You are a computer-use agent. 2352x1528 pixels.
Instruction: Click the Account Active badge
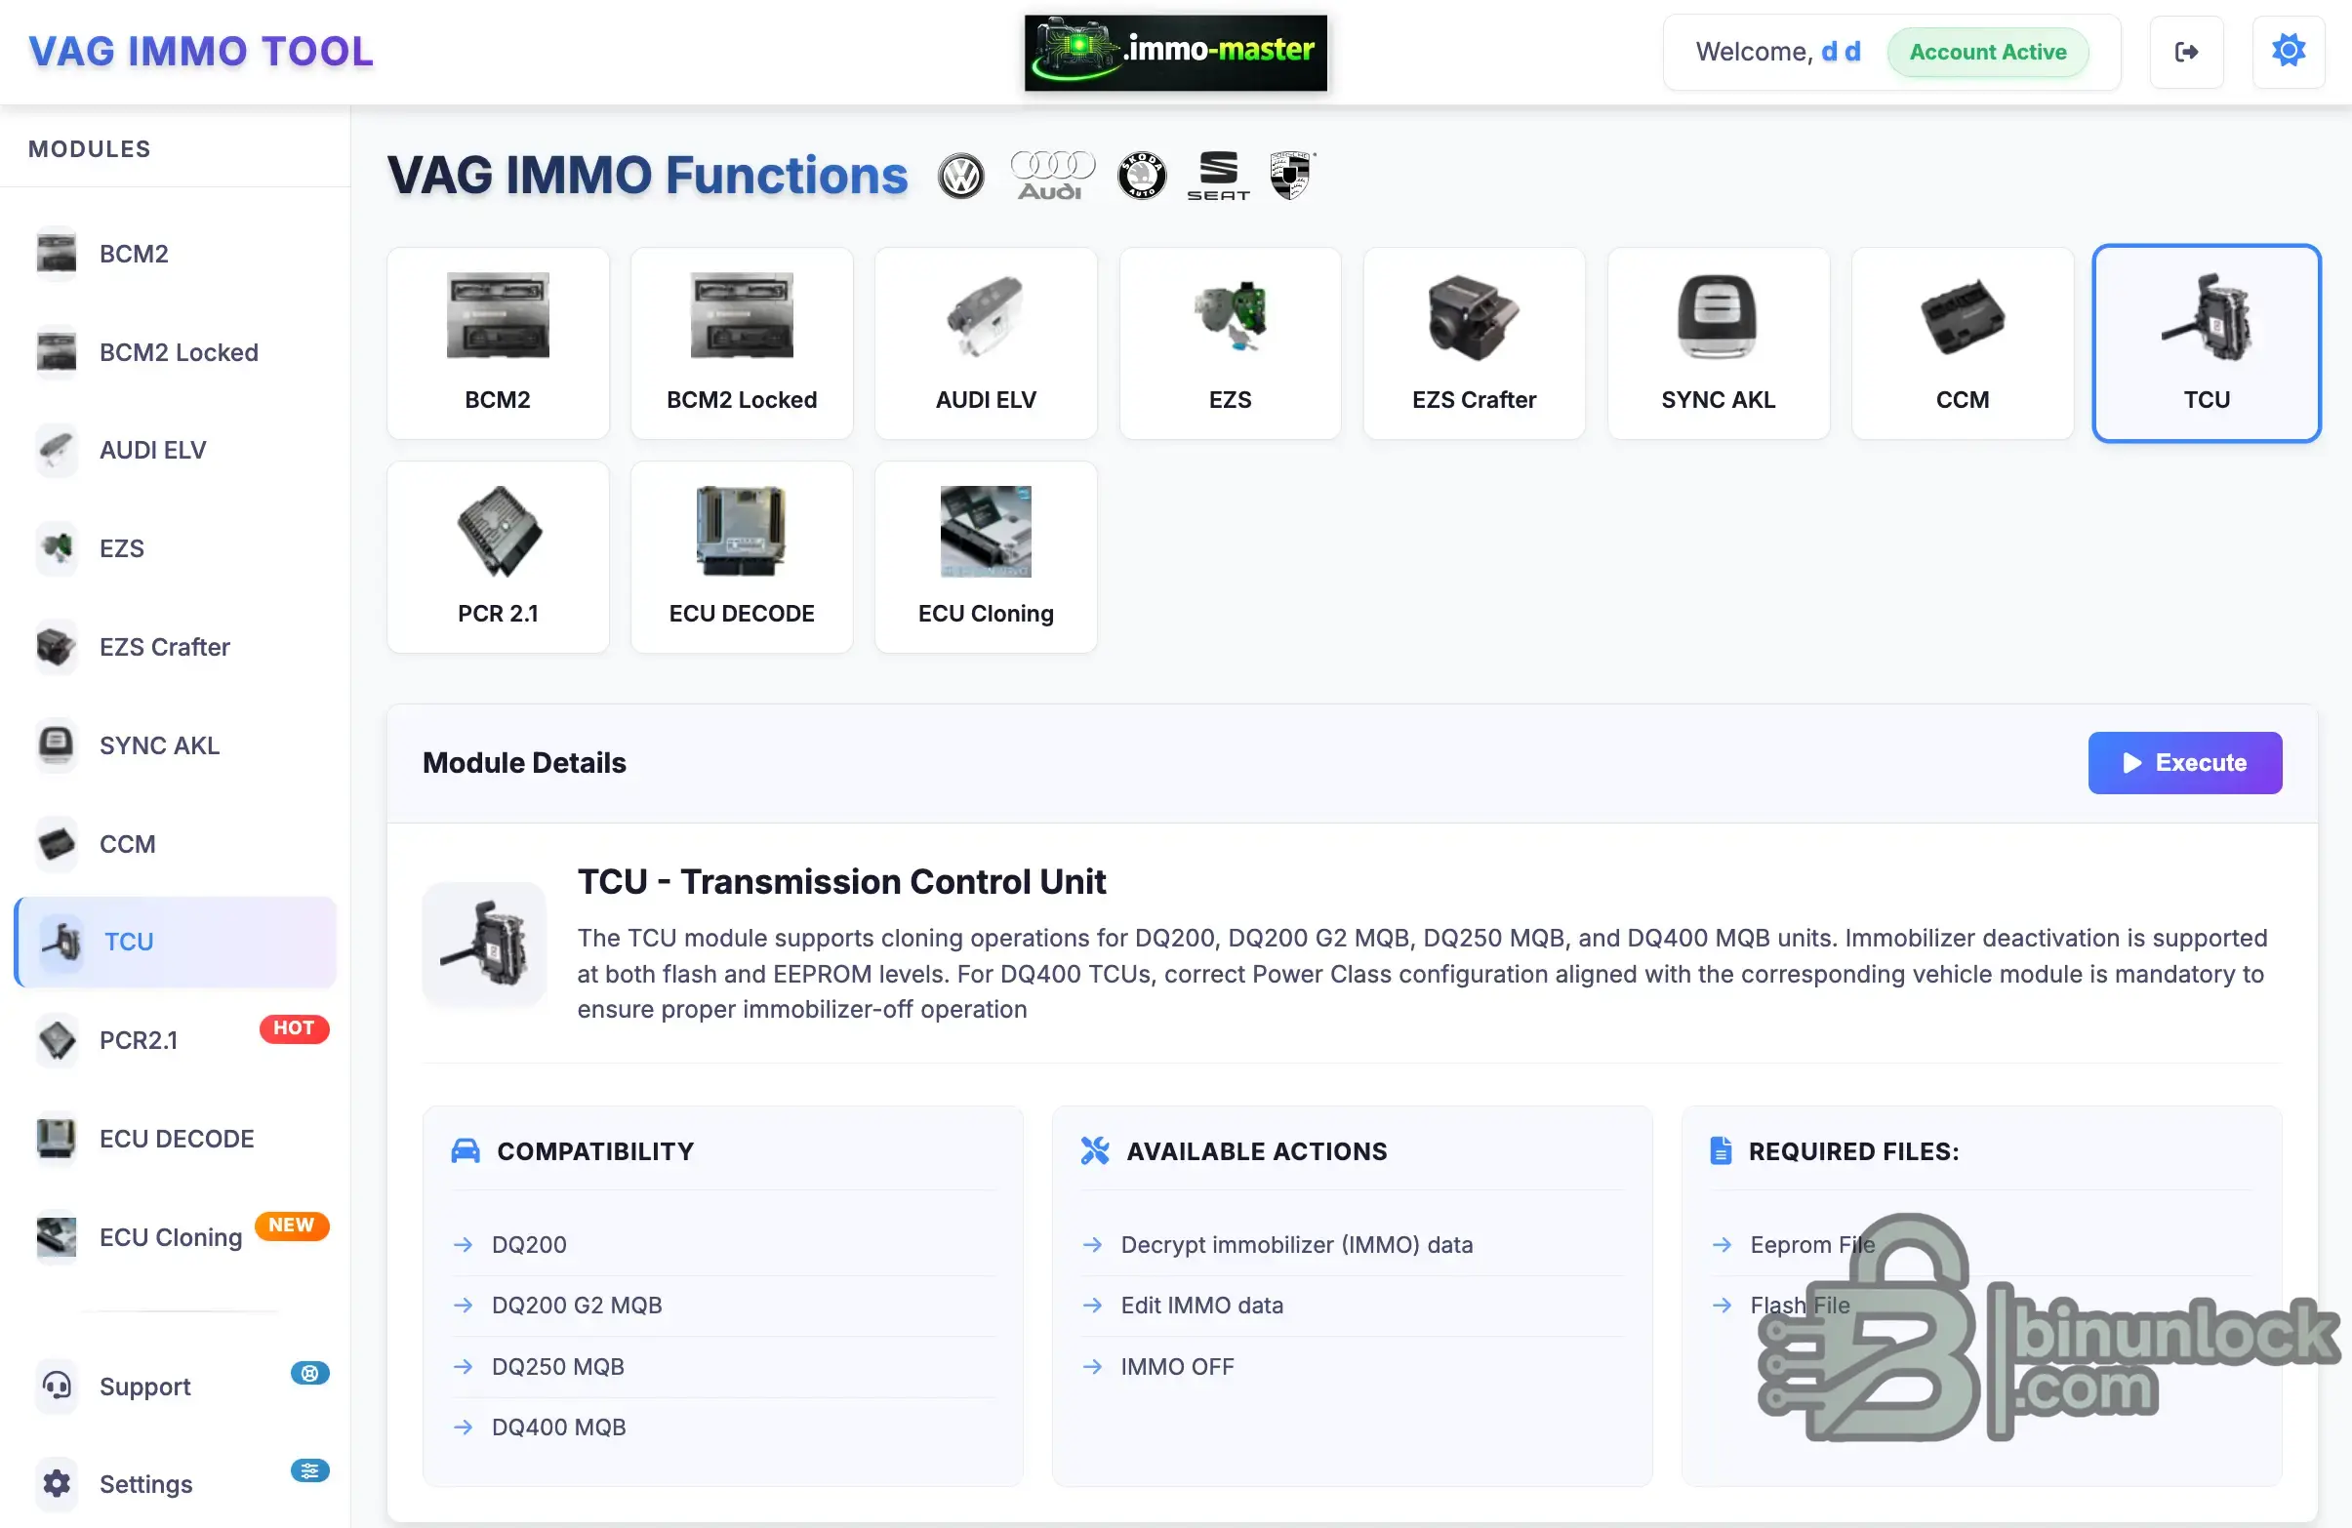click(1987, 53)
